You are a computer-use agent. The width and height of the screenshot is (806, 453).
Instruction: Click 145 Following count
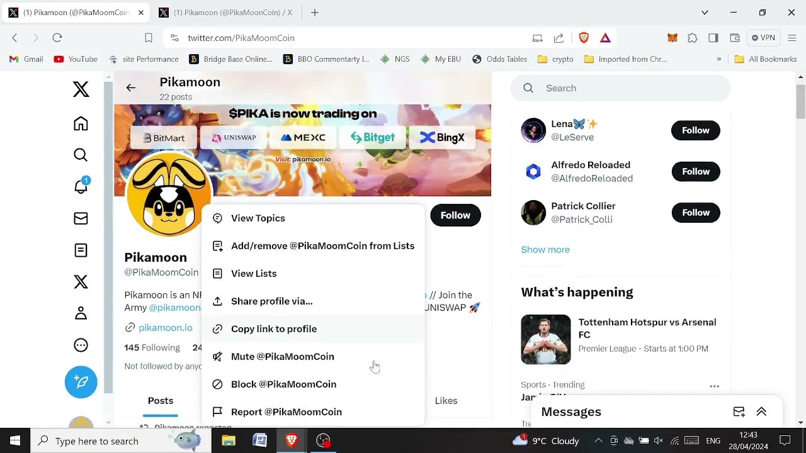152,348
